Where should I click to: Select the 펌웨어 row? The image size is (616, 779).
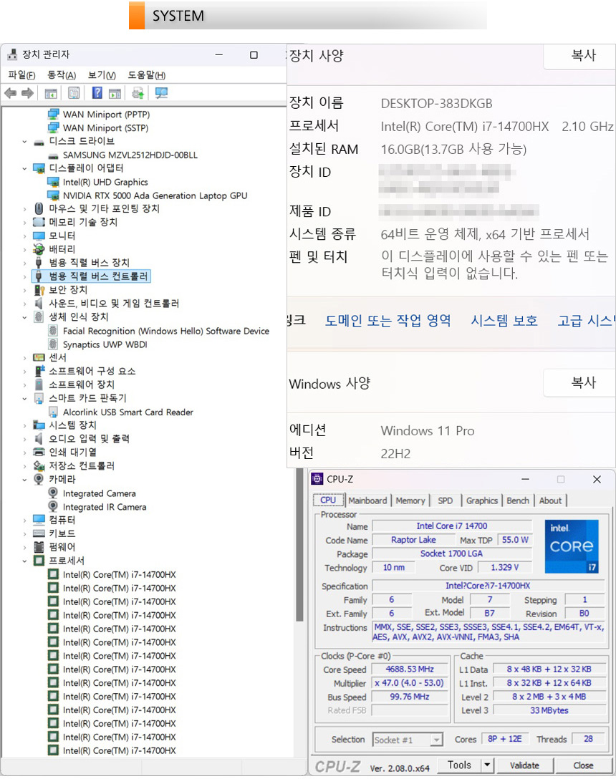54,547
